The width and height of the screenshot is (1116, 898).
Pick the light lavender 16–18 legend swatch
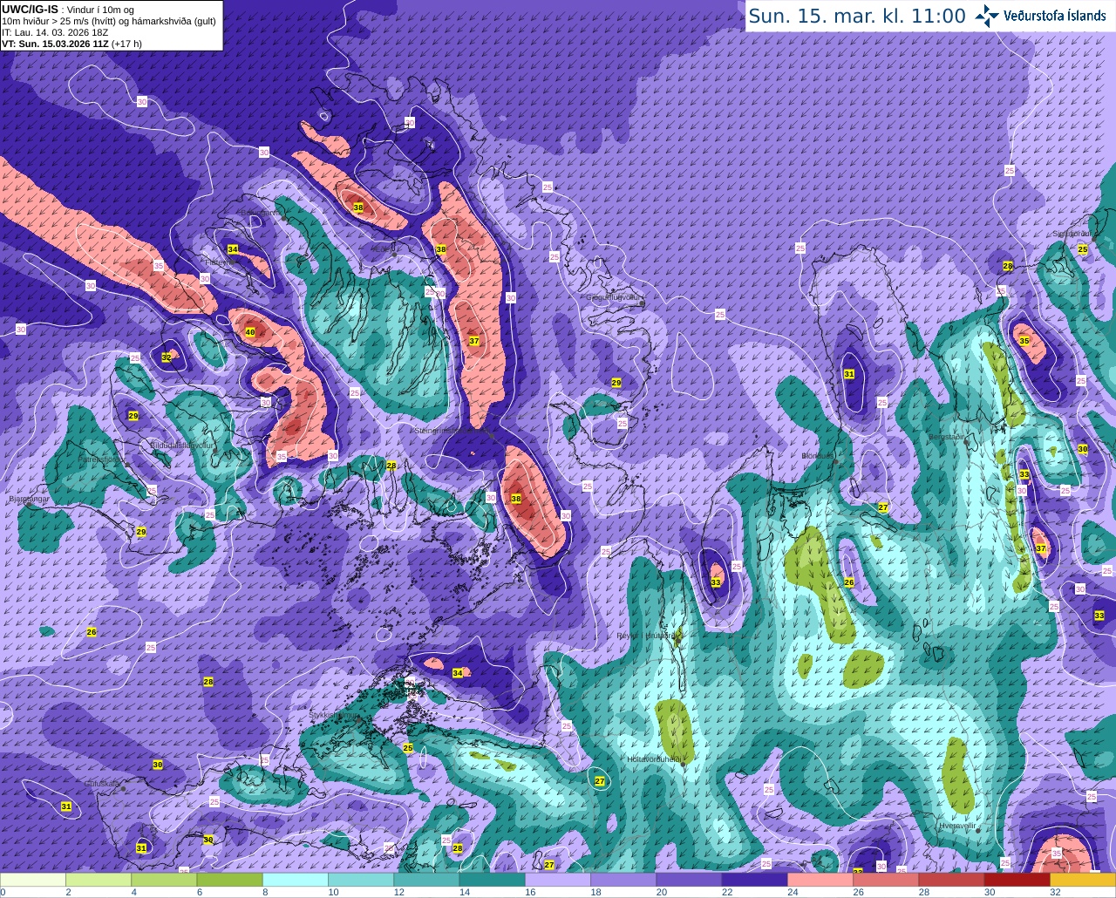click(558, 880)
